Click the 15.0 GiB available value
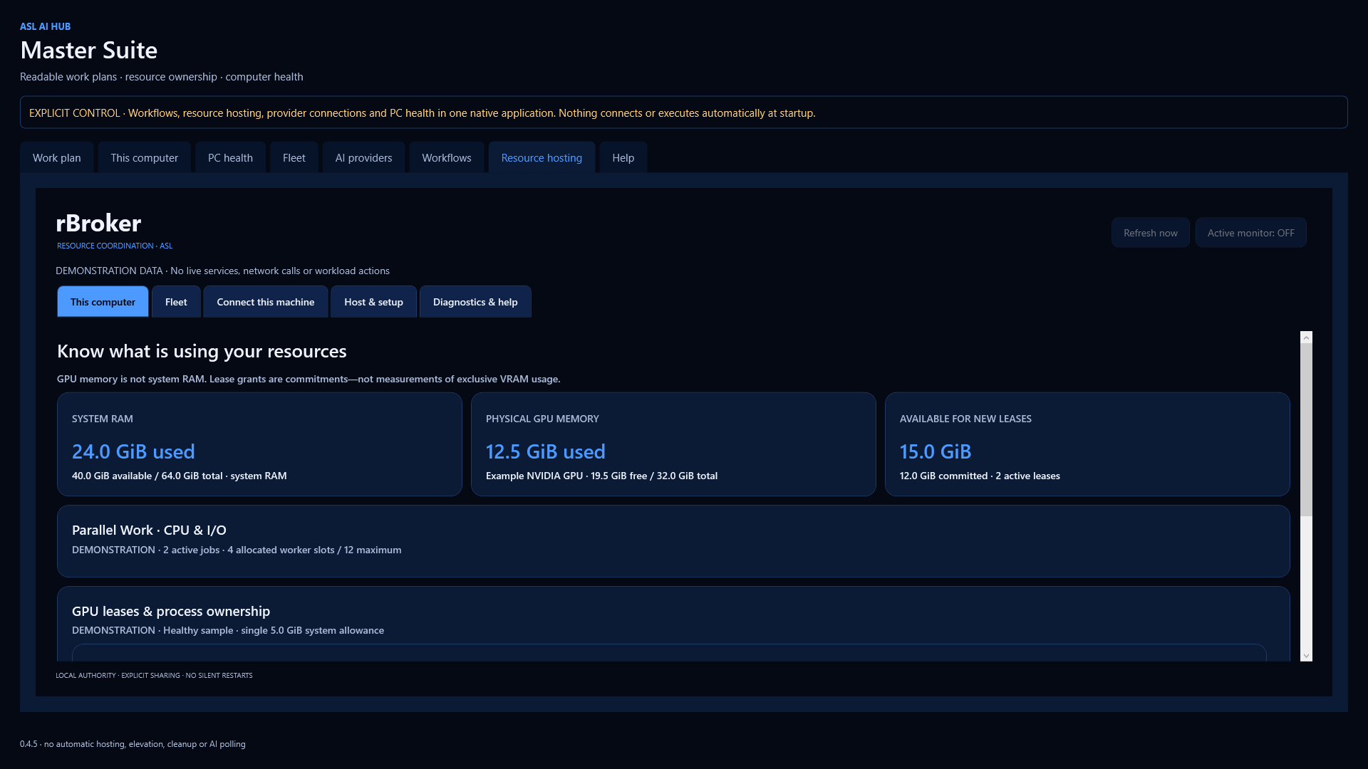The image size is (1368, 769). [935, 451]
